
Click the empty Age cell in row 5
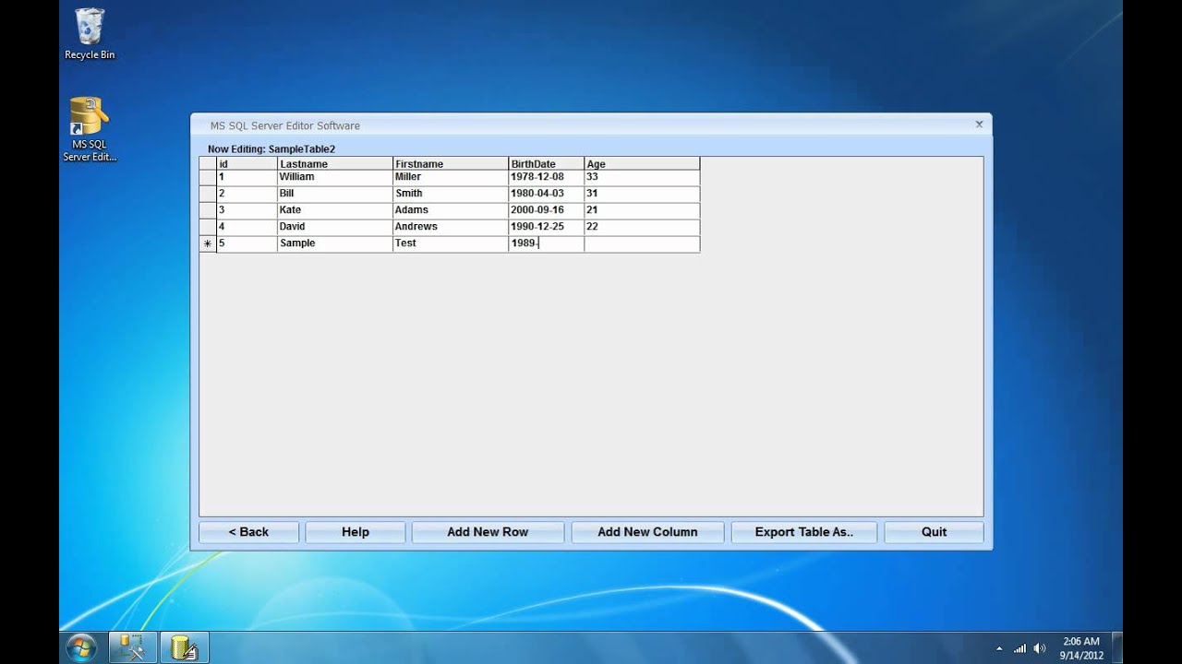click(642, 243)
